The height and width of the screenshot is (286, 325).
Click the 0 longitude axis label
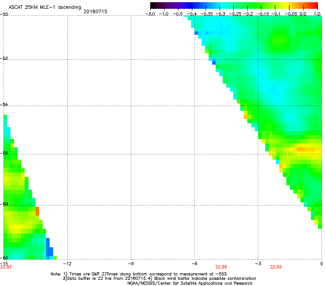click(321, 264)
